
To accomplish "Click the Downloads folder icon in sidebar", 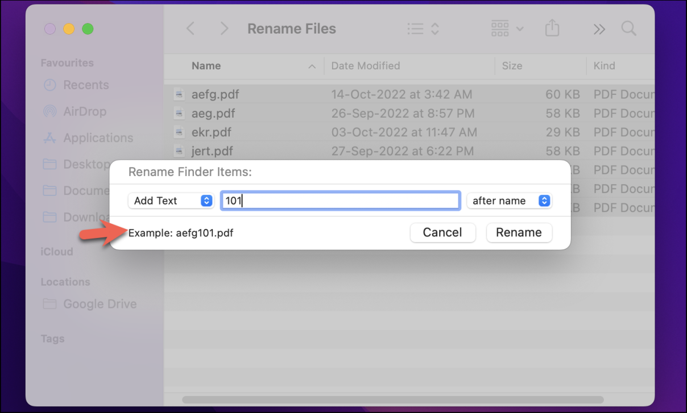I will coord(50,216).
